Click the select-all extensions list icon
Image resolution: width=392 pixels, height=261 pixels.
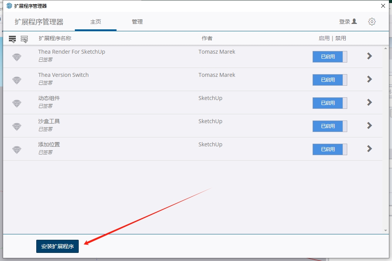(x=12, y=39)
